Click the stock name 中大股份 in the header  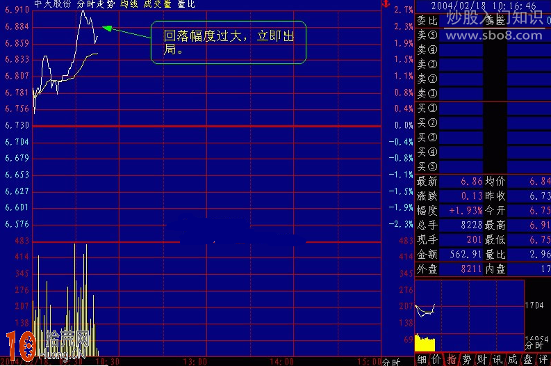(53, 4)
